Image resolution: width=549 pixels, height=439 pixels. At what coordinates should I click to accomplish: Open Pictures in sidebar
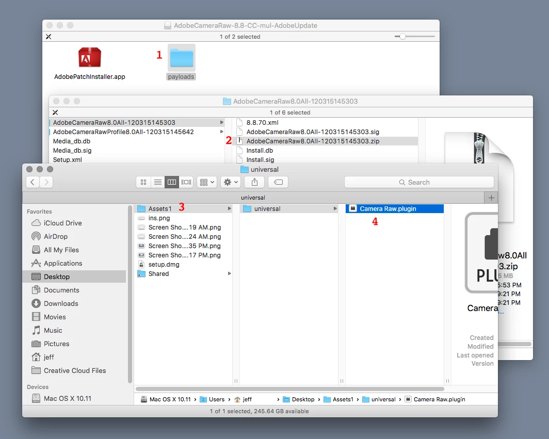click(x=74, y=344)
